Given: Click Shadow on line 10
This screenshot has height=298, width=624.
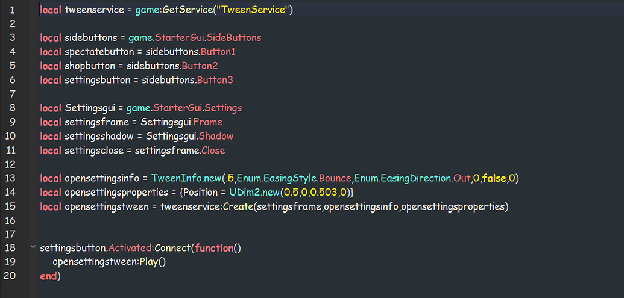Looking at the screenshot, I should click(x=216, y=136).
